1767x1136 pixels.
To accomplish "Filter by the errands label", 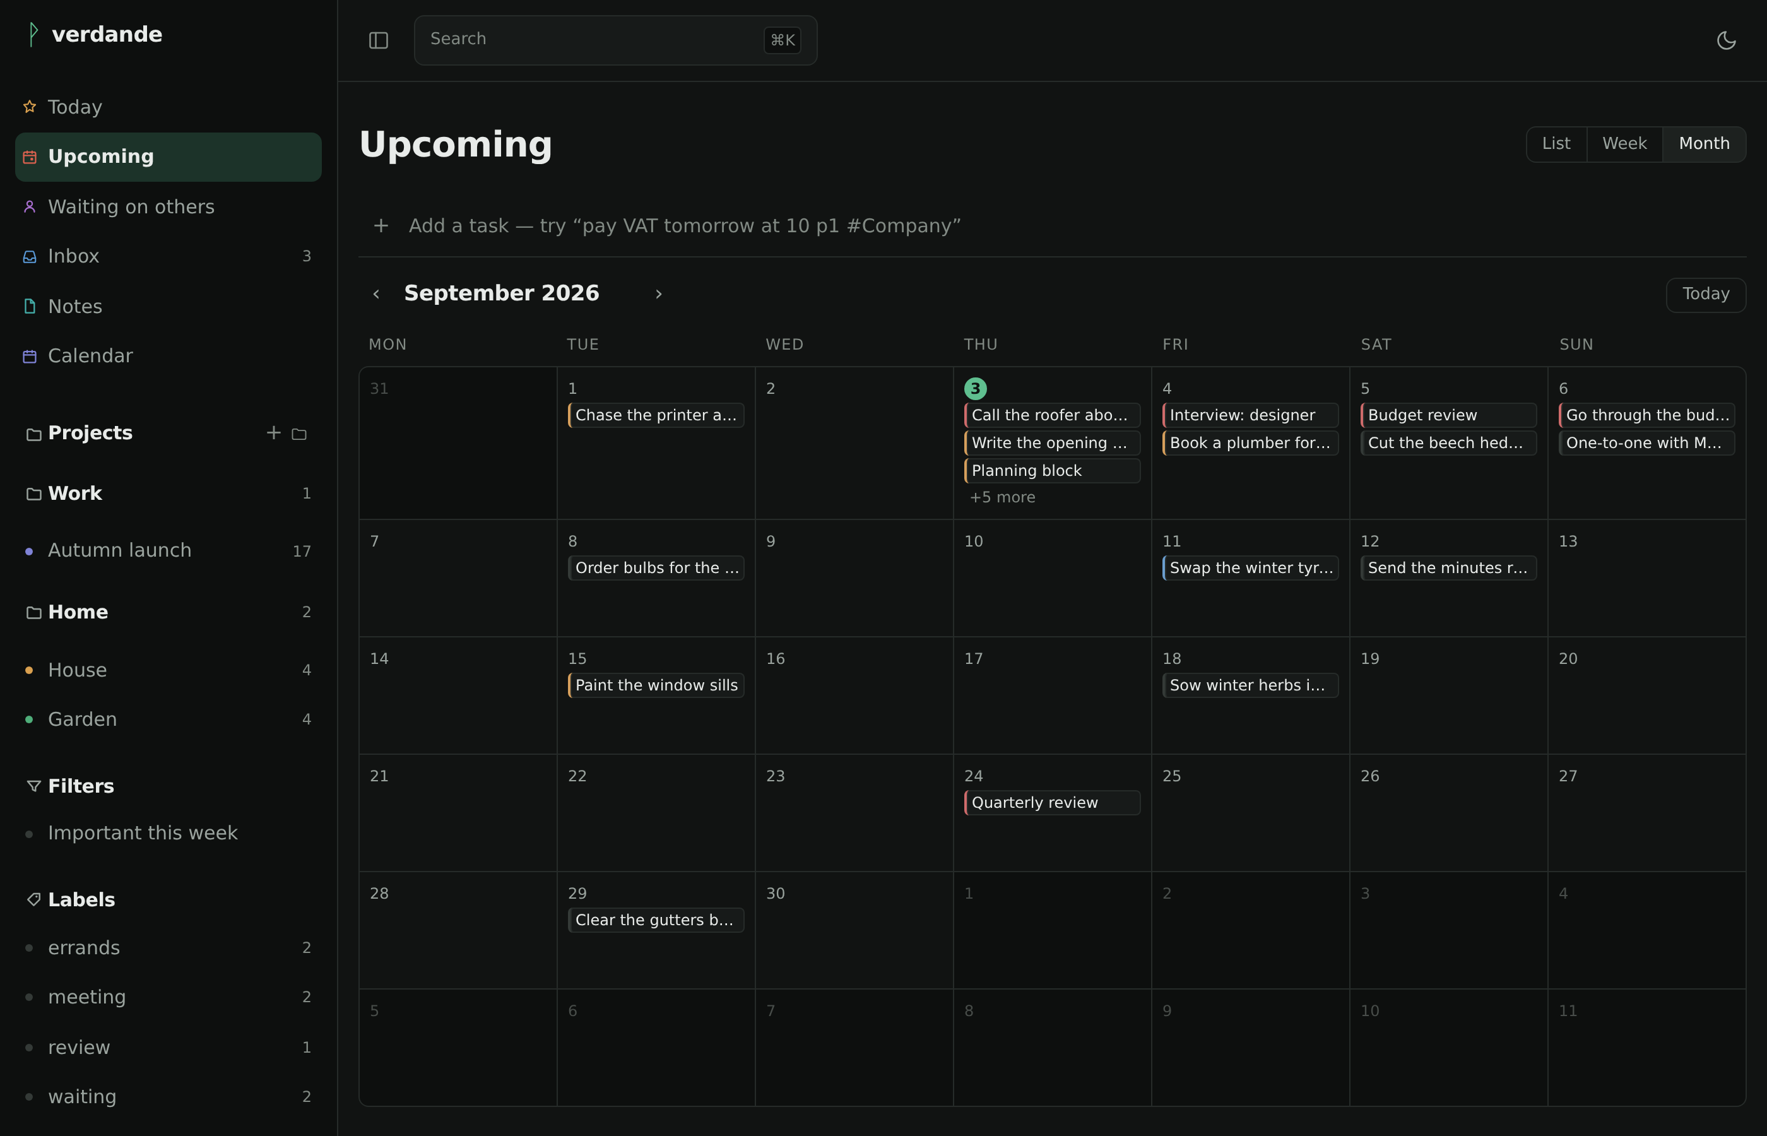I will pyautogui.click(x=168, y=947).
